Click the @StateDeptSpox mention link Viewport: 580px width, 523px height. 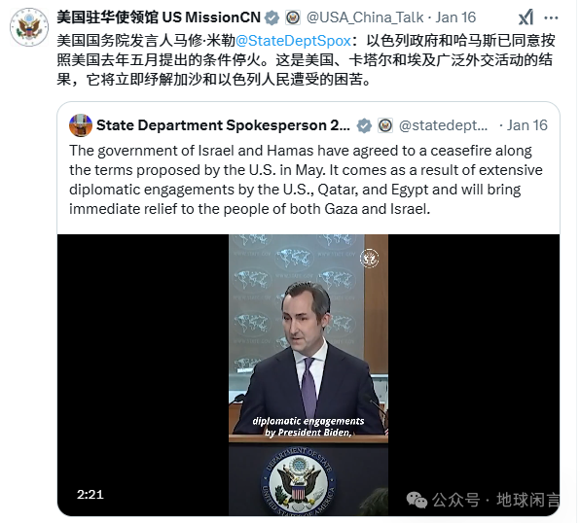pyautogui.click(x=293, y=41)
